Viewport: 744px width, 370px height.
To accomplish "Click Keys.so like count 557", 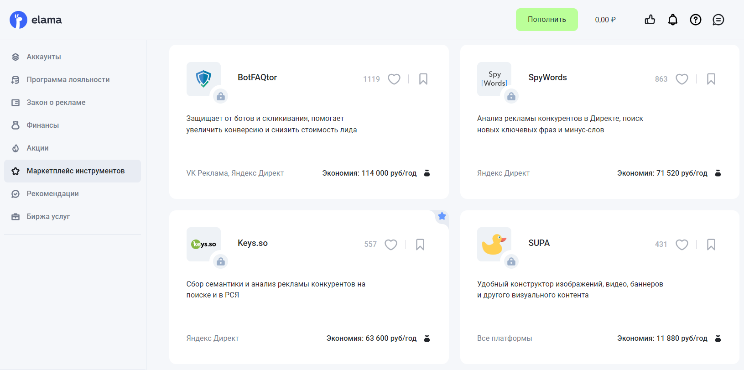I will [370, 245].
